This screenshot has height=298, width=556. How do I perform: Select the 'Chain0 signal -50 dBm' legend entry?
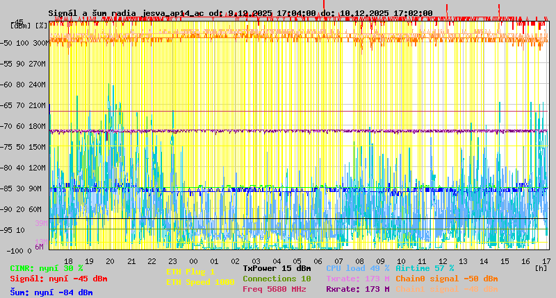click(447, 279)
